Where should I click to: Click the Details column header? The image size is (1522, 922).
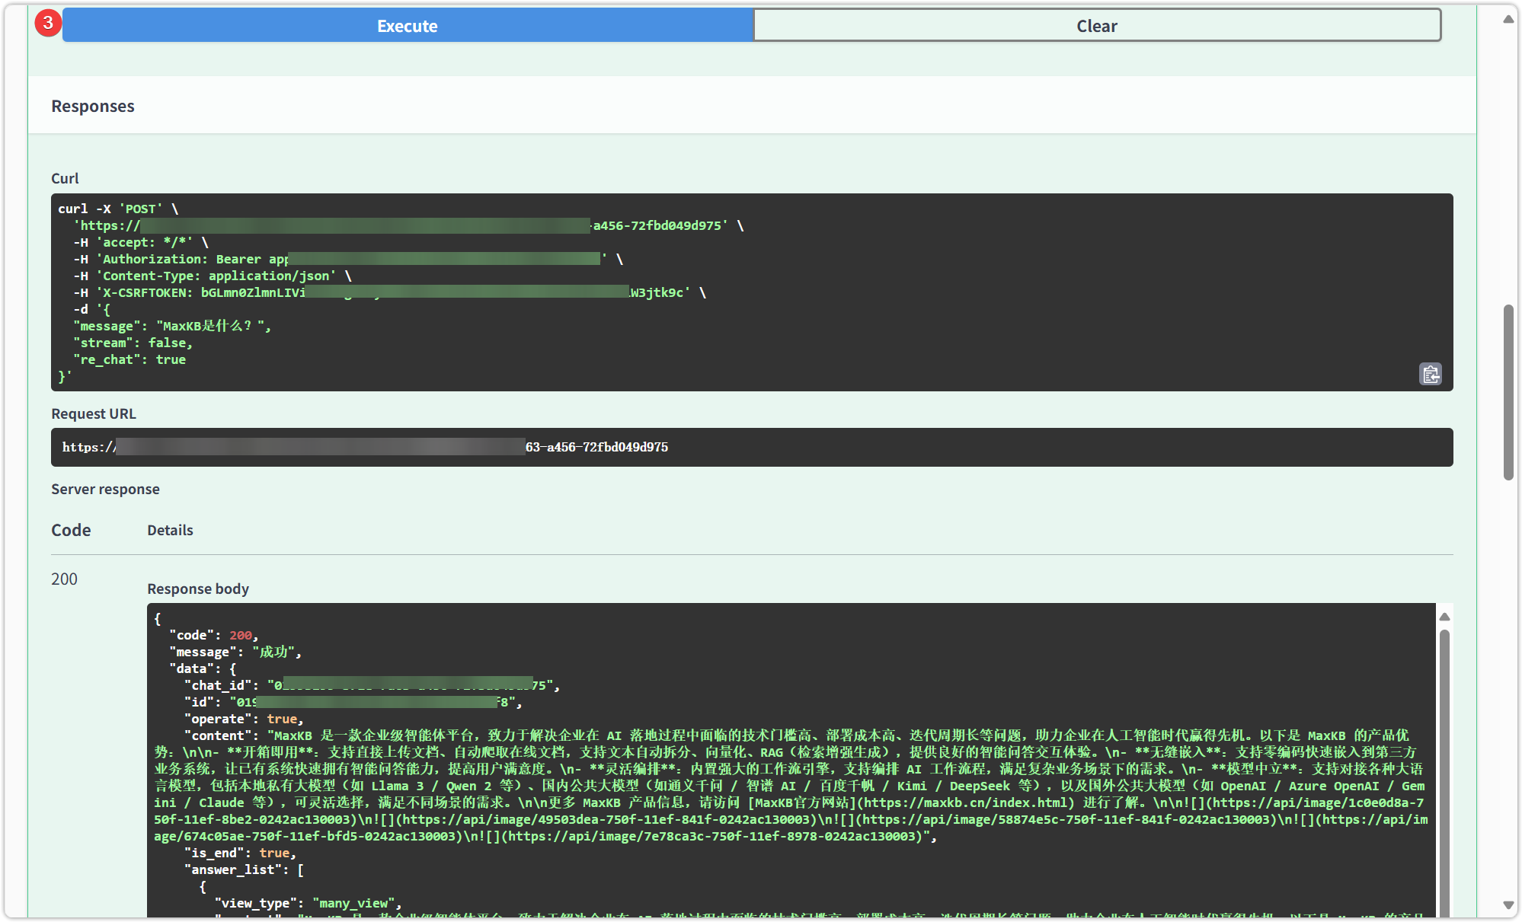[x=170, y=530]
